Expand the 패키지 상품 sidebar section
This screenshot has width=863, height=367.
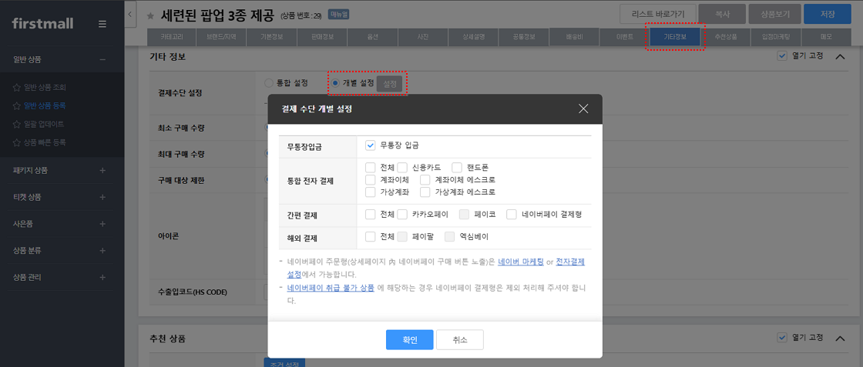pos(102,170)
